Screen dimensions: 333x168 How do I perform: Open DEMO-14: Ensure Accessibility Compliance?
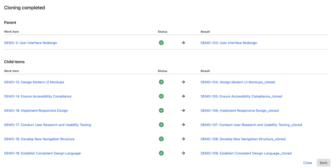(x=38, y=96)
